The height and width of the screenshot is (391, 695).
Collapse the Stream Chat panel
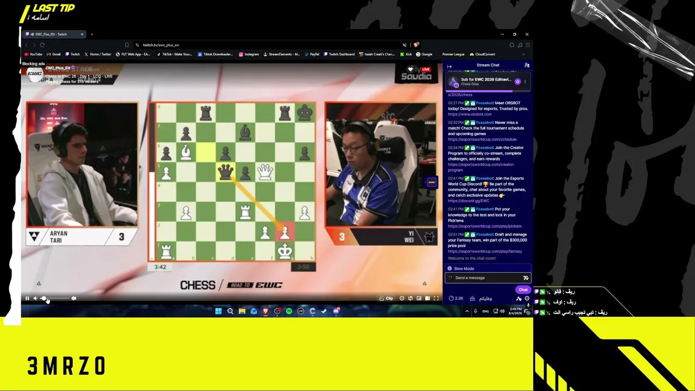coord(449,66)
